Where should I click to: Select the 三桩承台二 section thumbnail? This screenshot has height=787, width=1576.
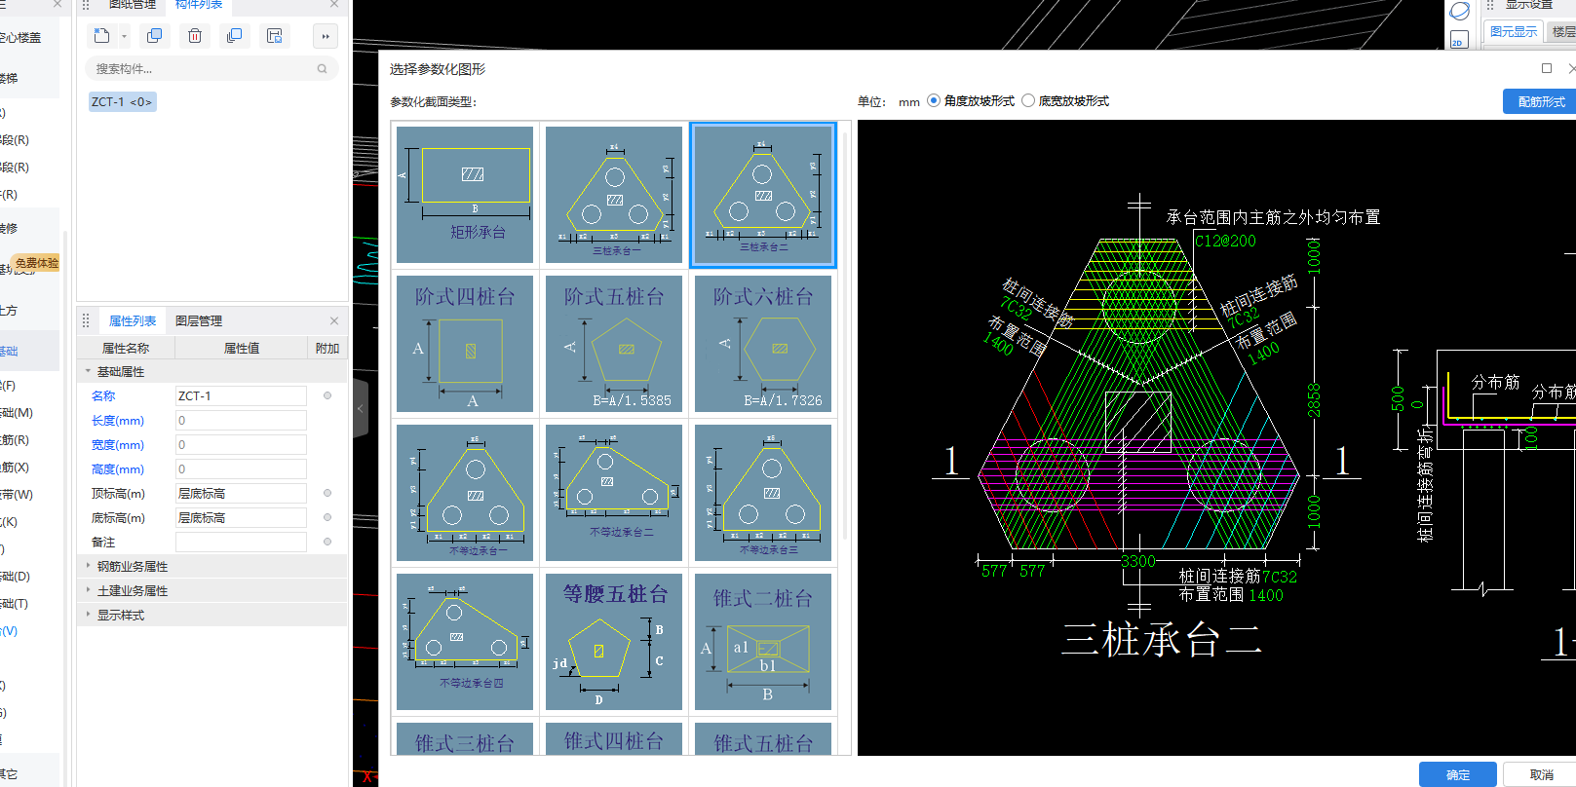[763, 195]
